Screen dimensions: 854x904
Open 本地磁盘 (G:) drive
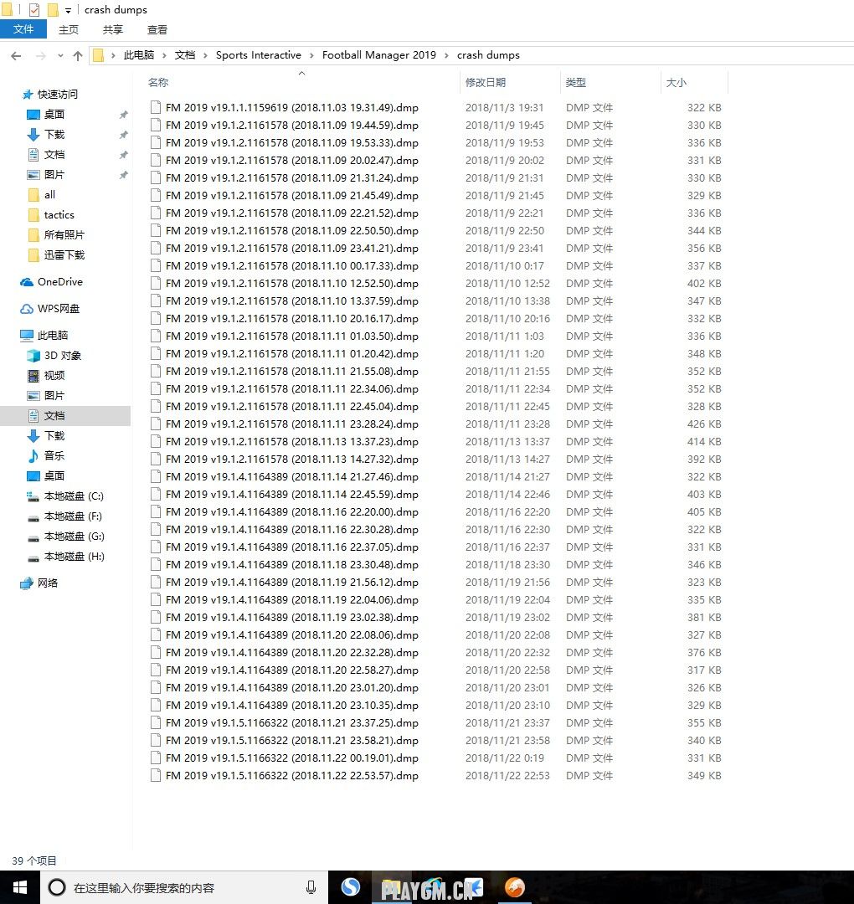[x=74, y=537]
